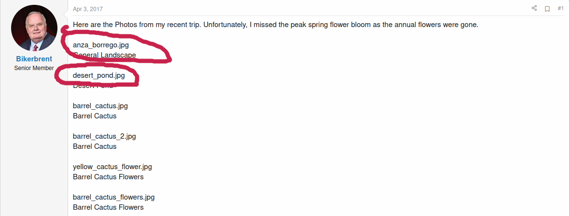Image resolution: width=569 pixels, height=216 pixels.
Task: Open the yellow_cactus_flower.jpg attachment
Action: [112, 167]
